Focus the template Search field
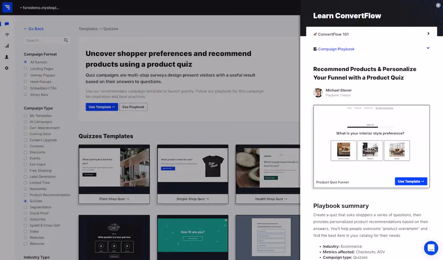The image size is (443, 260). tap(44, 40)
